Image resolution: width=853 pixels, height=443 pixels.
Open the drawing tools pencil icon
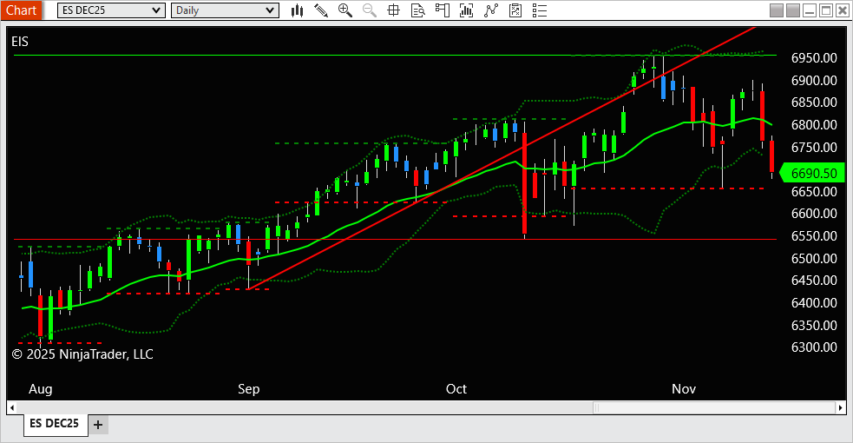tap(321, 10)
